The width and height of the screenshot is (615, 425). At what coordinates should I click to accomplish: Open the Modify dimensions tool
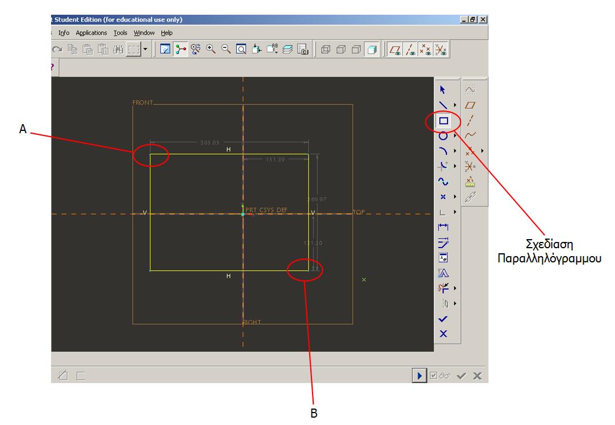[443, 243]
